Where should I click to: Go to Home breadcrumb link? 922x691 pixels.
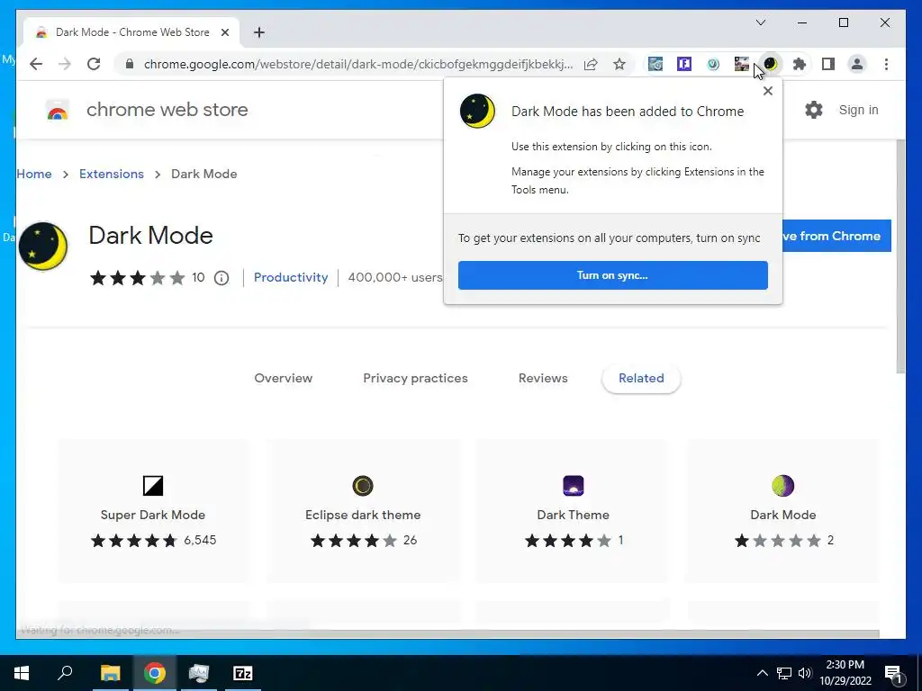(34, 174)
